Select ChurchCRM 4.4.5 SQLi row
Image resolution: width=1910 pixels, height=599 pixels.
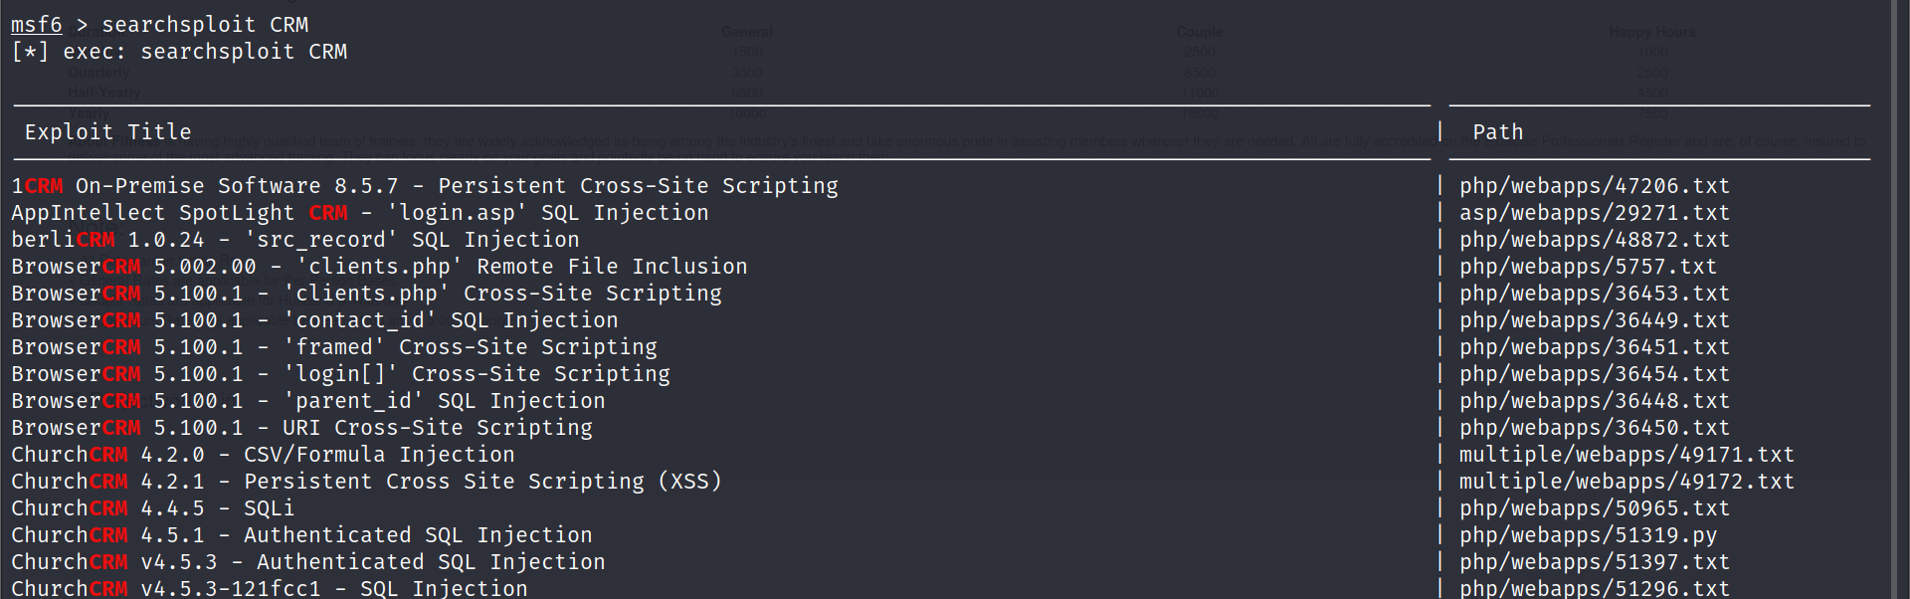point(153,508)
